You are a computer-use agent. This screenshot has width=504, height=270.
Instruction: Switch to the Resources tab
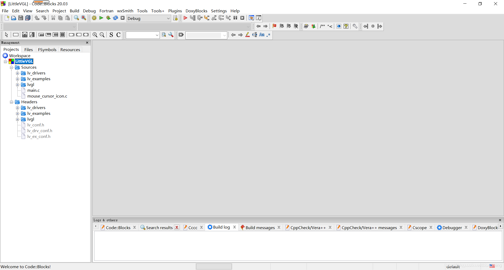[70, 50]
